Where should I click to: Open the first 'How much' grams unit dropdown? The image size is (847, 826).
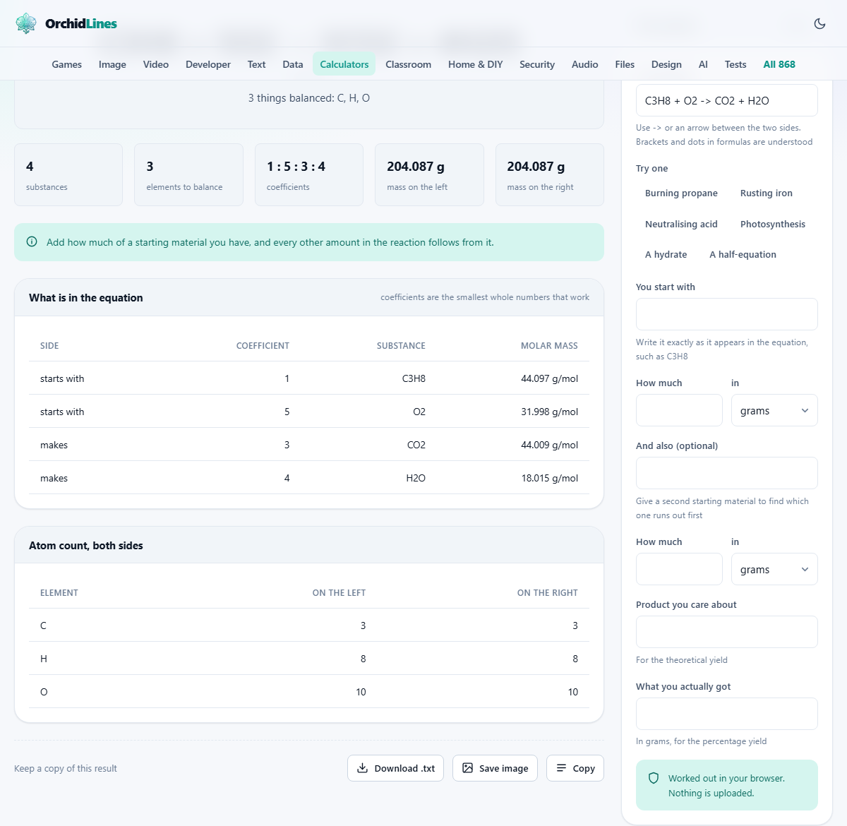tap(774, 410)
